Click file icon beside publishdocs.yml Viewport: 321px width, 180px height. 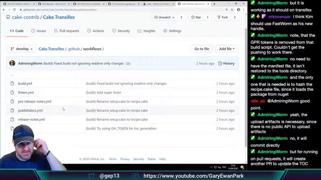pos(12,110)
